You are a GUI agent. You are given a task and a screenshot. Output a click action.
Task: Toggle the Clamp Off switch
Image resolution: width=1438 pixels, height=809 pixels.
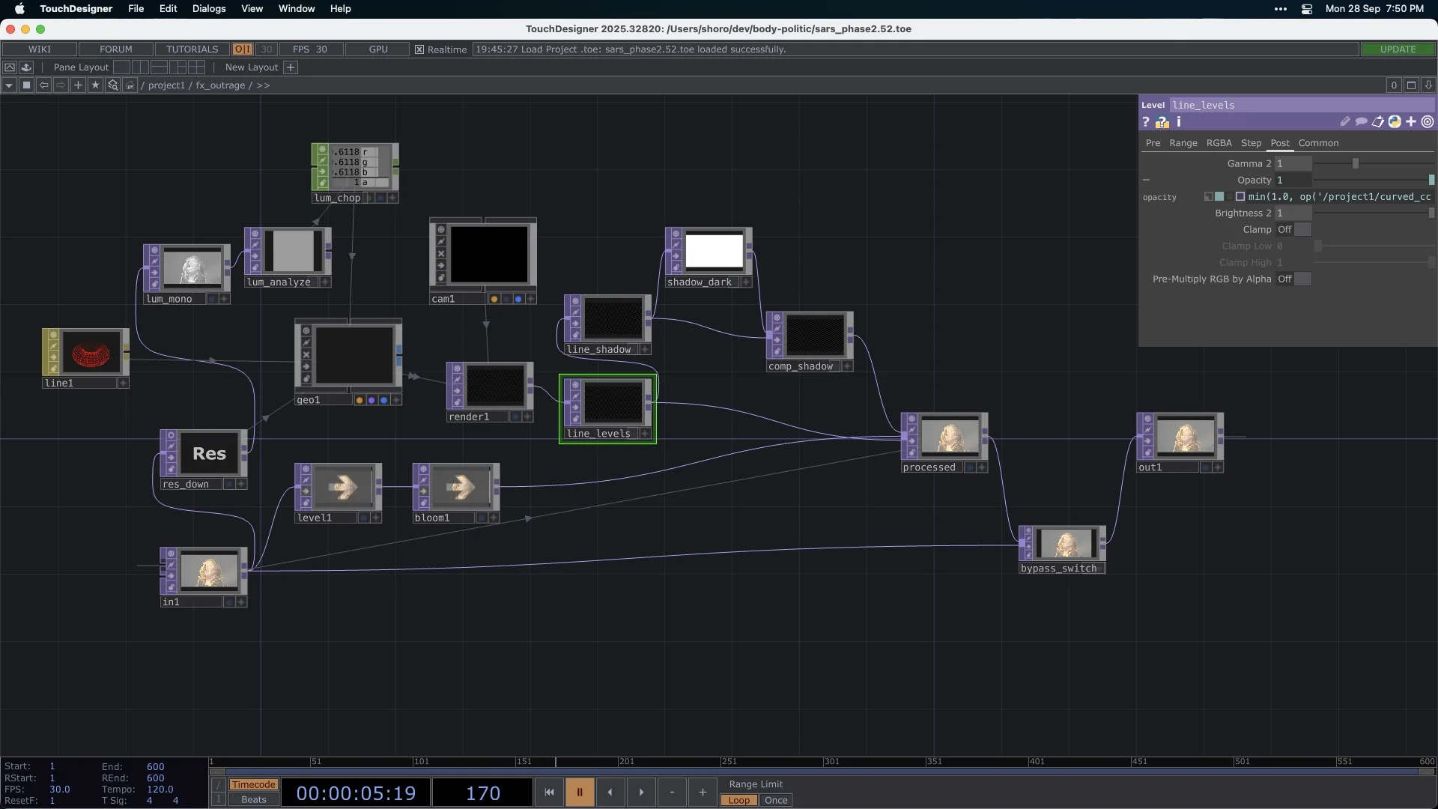1293,230
